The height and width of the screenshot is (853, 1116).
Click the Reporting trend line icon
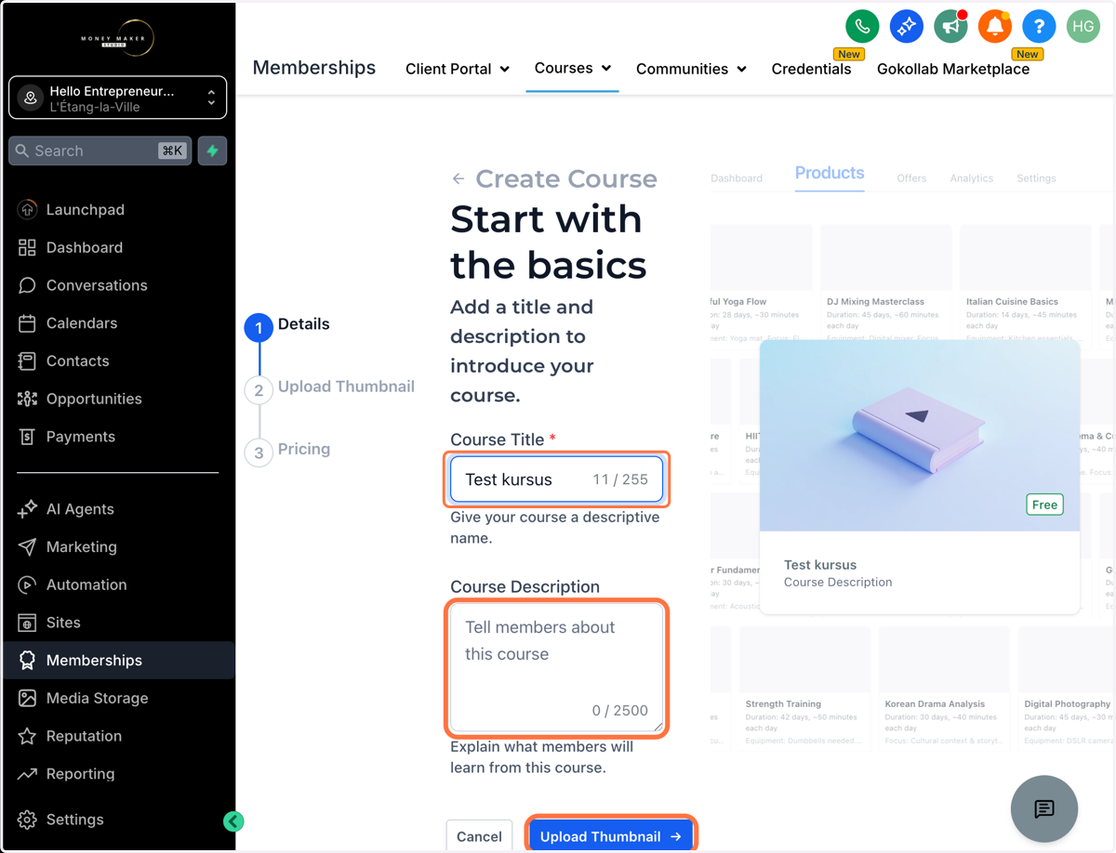[27, 774]
